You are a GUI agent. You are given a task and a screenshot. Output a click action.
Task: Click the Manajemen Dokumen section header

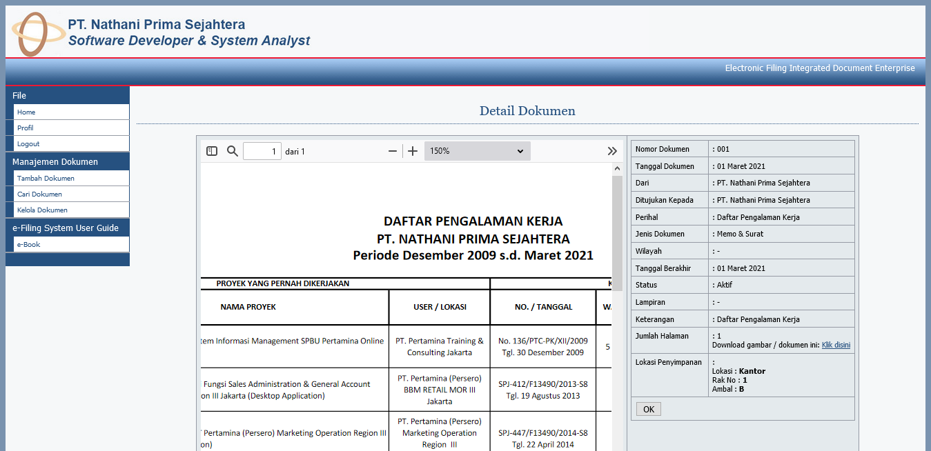coord(68,161)
